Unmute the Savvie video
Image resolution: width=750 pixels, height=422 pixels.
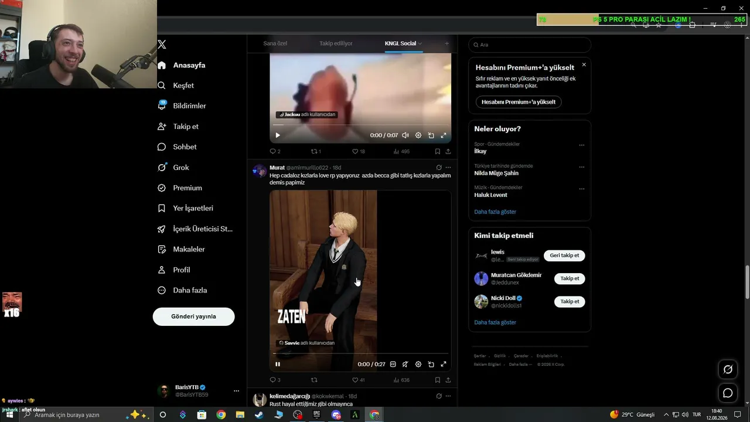pos(405,364)
